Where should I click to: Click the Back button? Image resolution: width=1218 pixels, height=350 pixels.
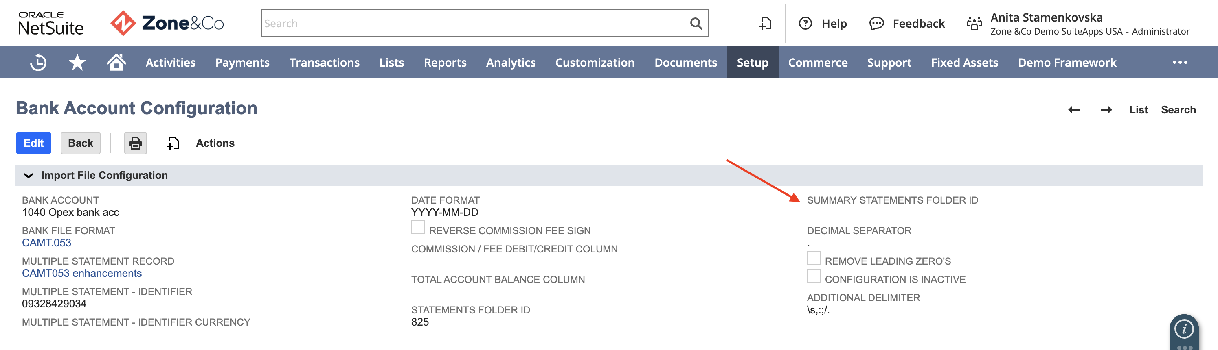tap(80, 143)
